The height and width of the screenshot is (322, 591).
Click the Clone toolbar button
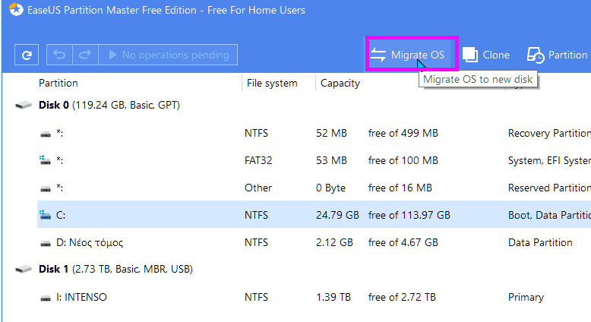486,55
